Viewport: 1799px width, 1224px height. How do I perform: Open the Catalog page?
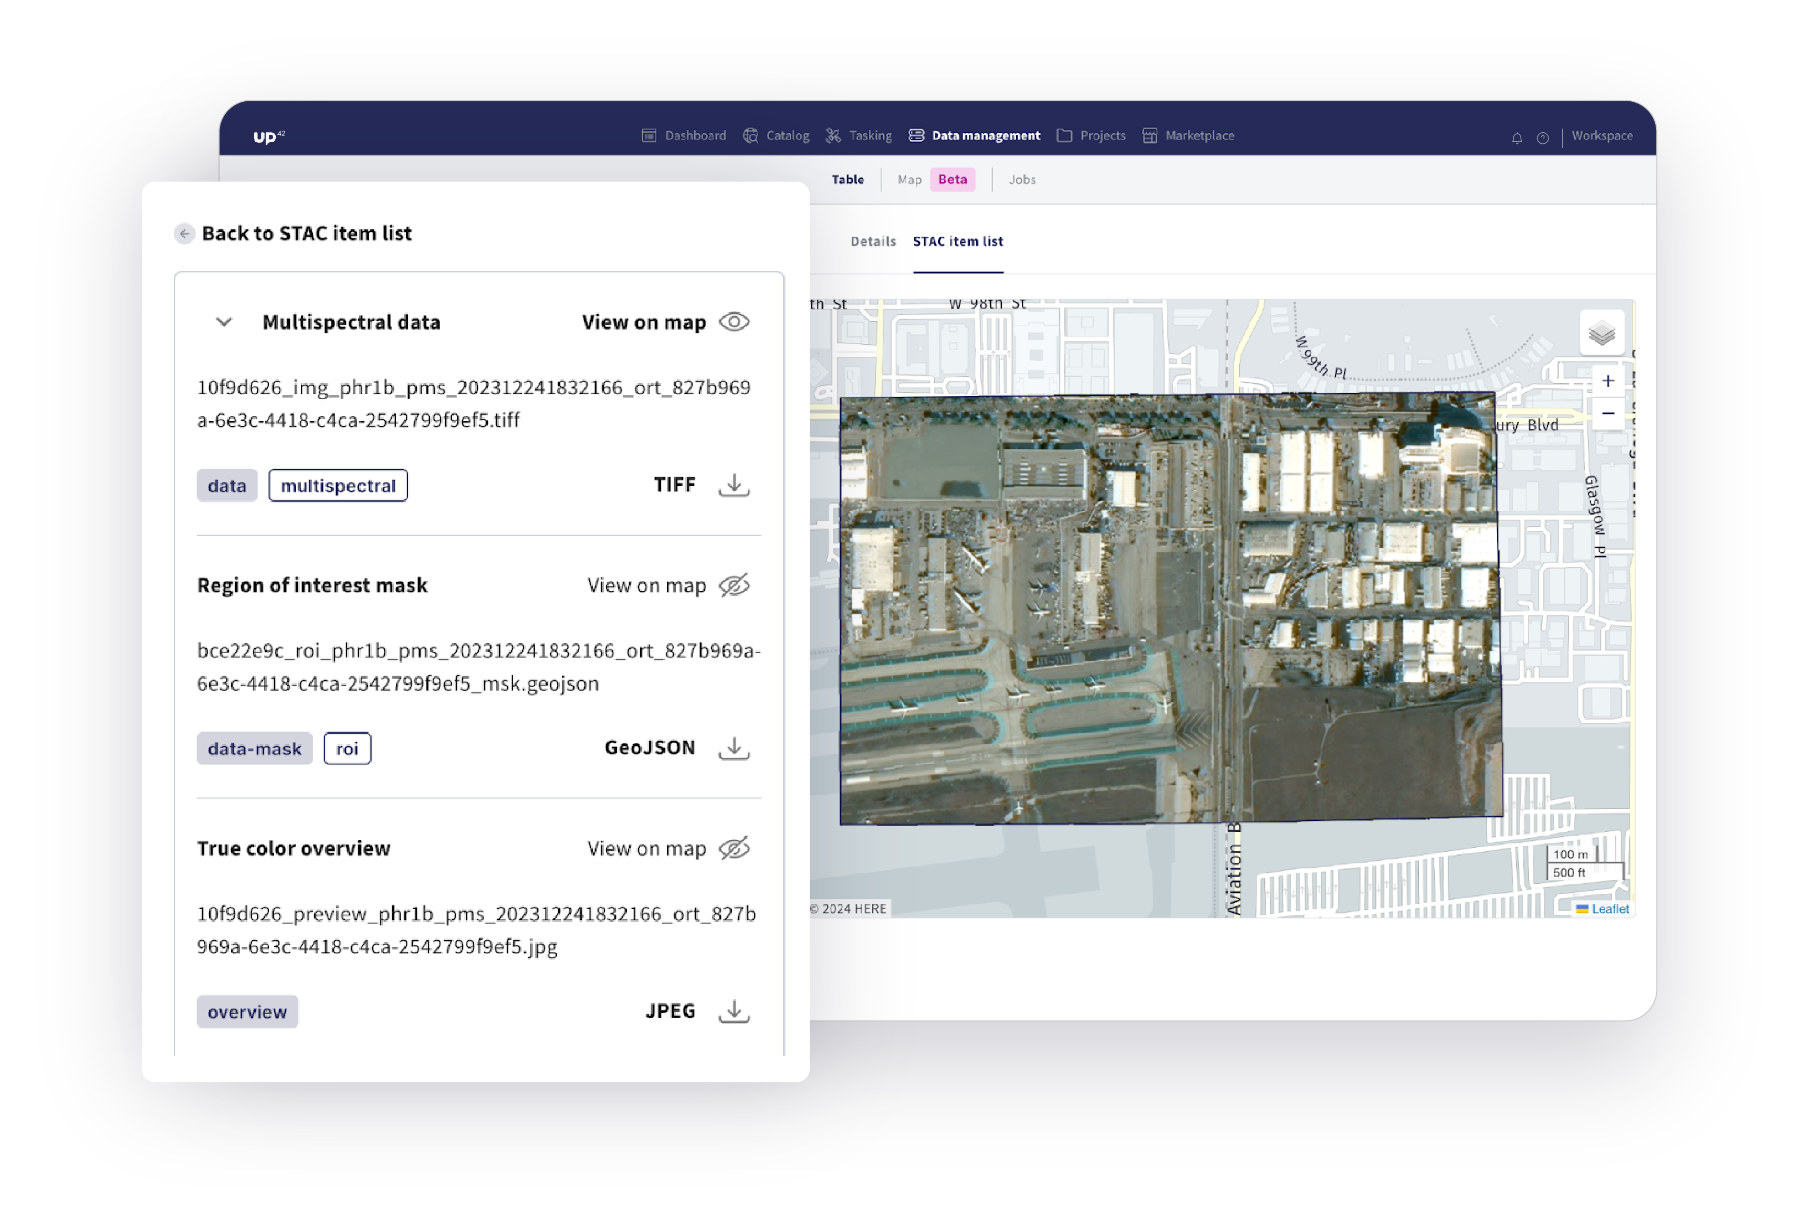(x=776, y=135)
